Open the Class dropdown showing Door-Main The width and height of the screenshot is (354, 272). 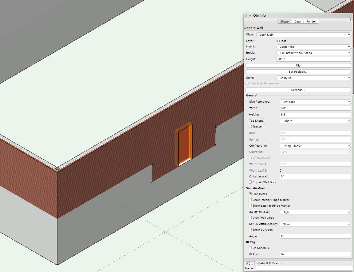coord(303,35)
